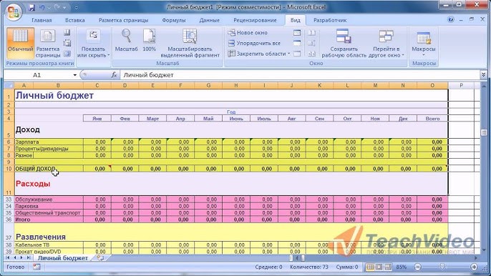This screenshot has height=276, width=491.
Task: Open Excel Help question mark icon
Action: [x=451, y=20]
